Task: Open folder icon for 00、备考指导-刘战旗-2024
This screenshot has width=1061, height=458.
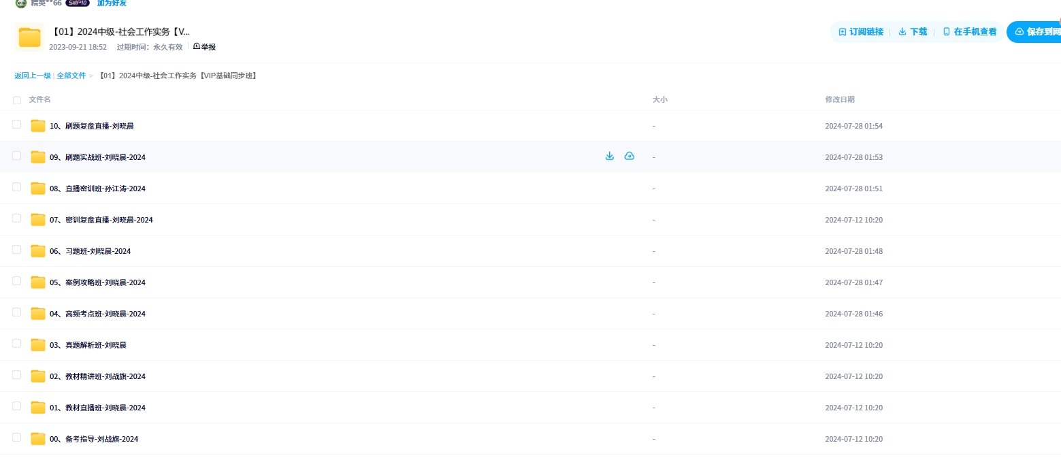Action: (x=38, y=439)
